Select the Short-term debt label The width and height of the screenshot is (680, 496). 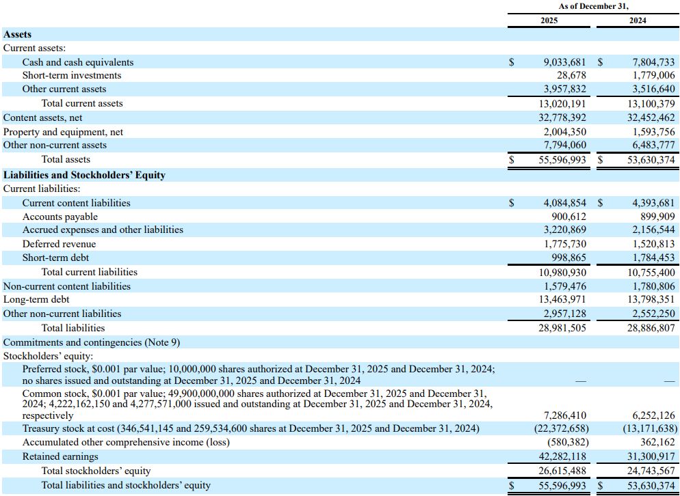[x=55, y=258]
